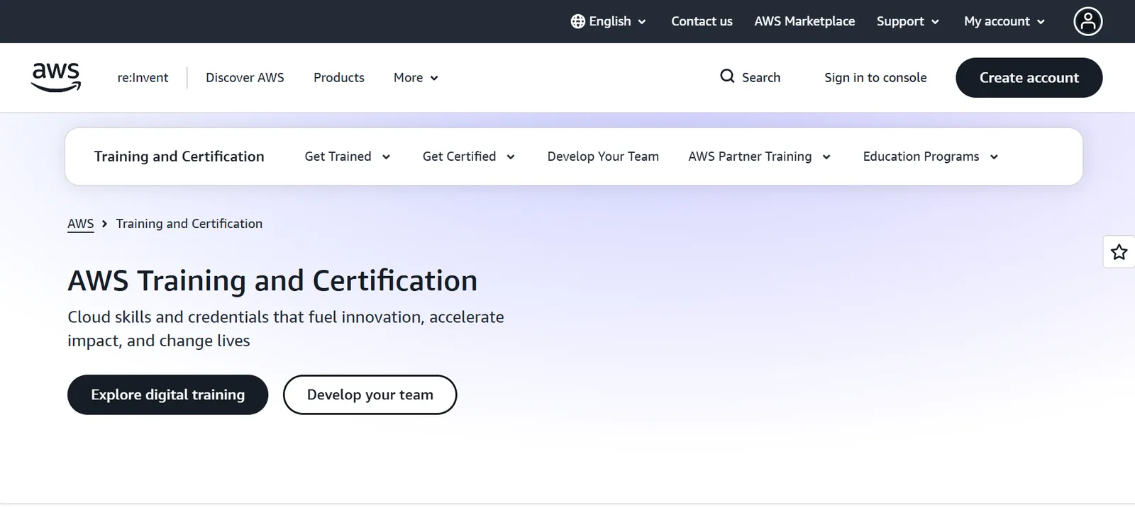This screenshot has height=507, width=1135.
Task: Expand the More menu
Action: pos(416,78)
